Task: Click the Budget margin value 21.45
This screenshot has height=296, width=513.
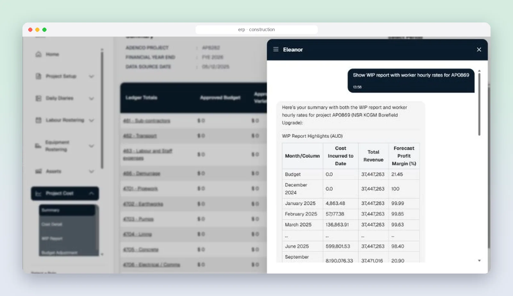Action: click(397, 174)
